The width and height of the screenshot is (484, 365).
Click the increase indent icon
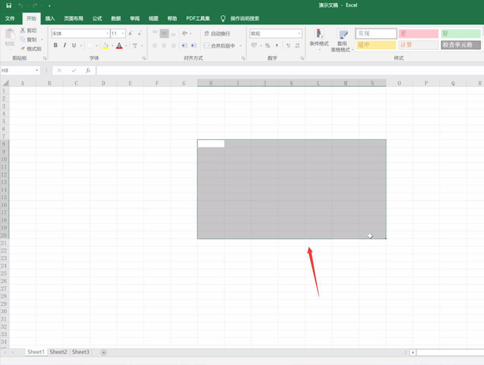(x=193, y=45)
